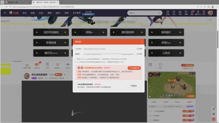Open 历史 history icon
This screenshot has height=123, width=219.
(x=168, y=13)
